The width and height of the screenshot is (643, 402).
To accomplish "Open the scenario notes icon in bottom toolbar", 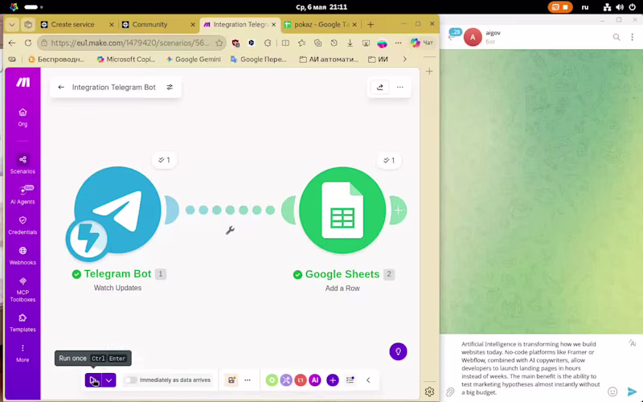I will point(231,380).
